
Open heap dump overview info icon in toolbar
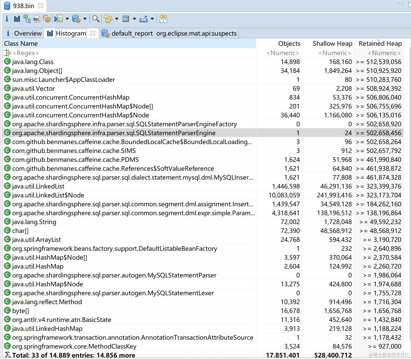click(7, 19)
